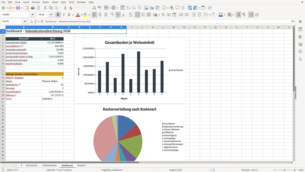Define print area icon
This screenshot has height=172, width=305.
tap(190, 8)
